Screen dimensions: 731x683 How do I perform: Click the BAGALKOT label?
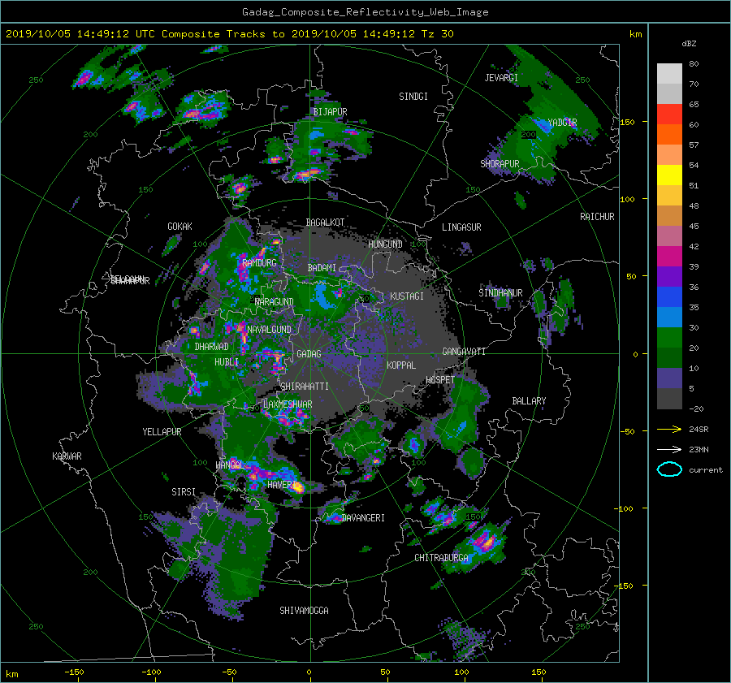coord(325,223)
